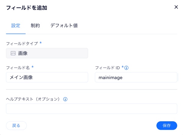183x135 pixels.
Task: Click the フィールド ID label text
Action: pos(107,68)
